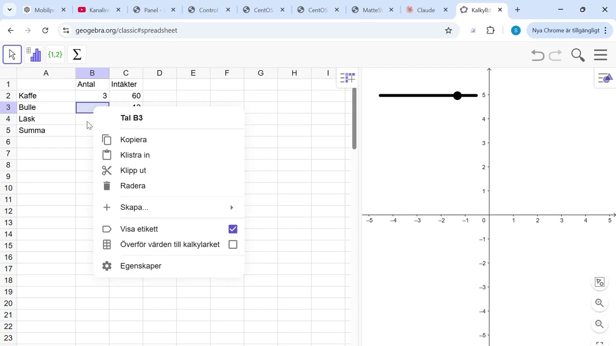Open the graphics view style bar
This screenshot has width=616, height=346.
pyautogui.click(x=604, y=78)
